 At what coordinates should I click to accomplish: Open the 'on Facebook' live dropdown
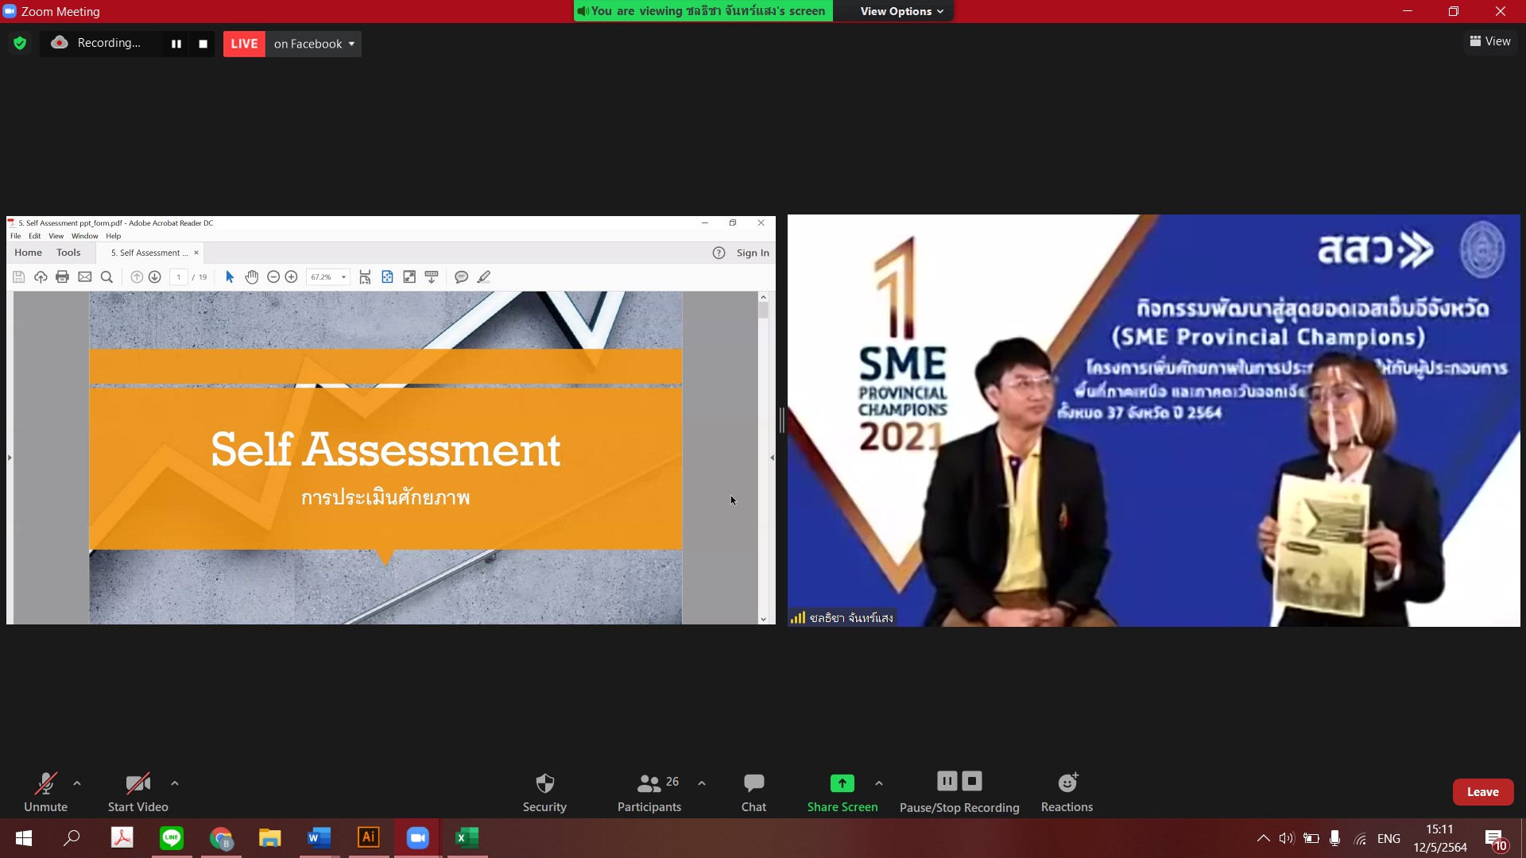coord(314,44)
